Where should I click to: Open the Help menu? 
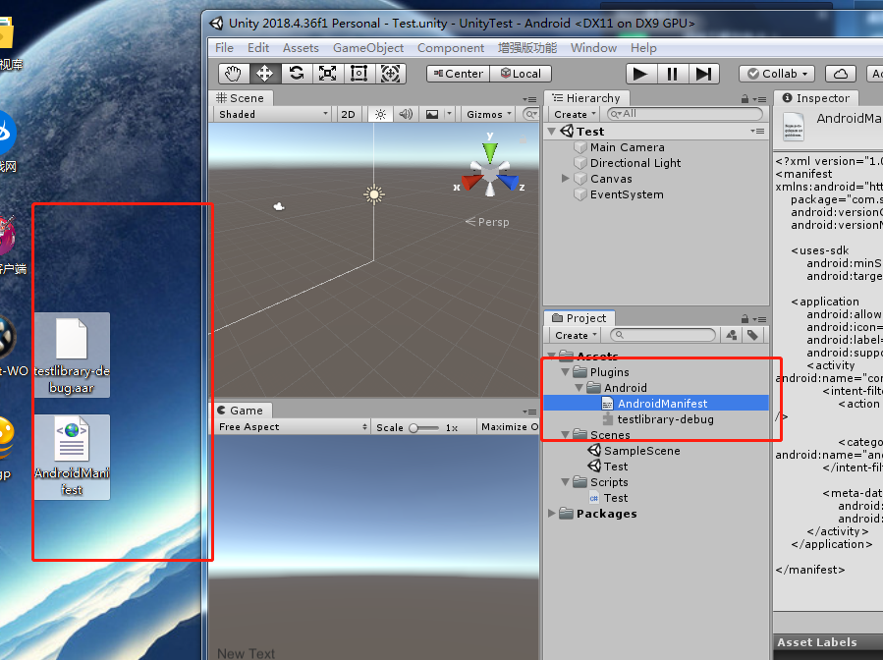click(x=643, y=48)
